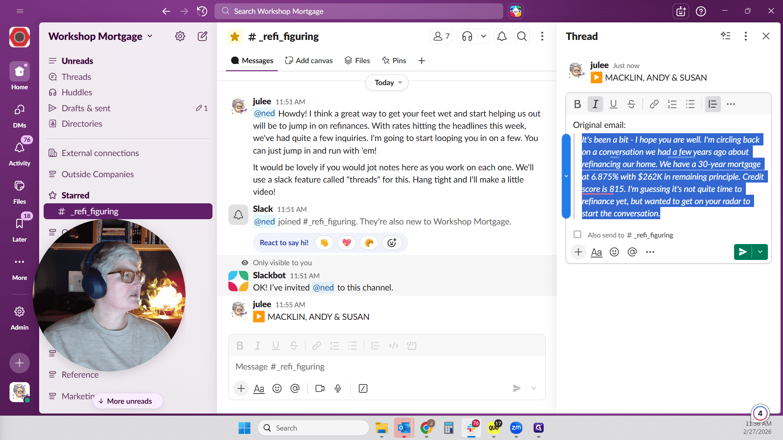Open huddle options dropdown arrow

pyautogui.click(x=483, y=37)
